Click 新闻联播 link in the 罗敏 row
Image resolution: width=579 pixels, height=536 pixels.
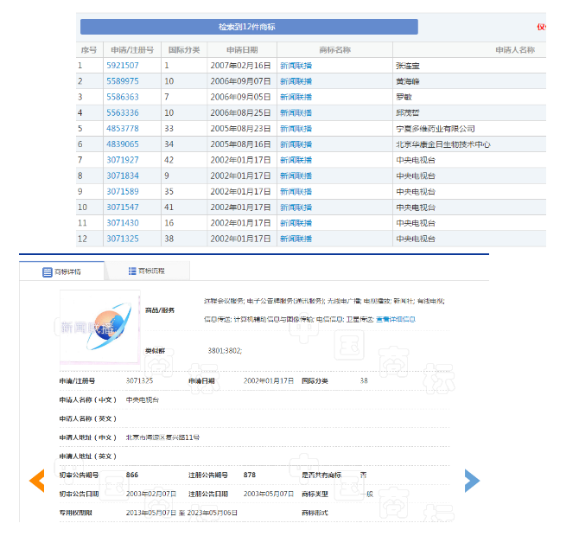pyautogui.click(x=296, y=97)
